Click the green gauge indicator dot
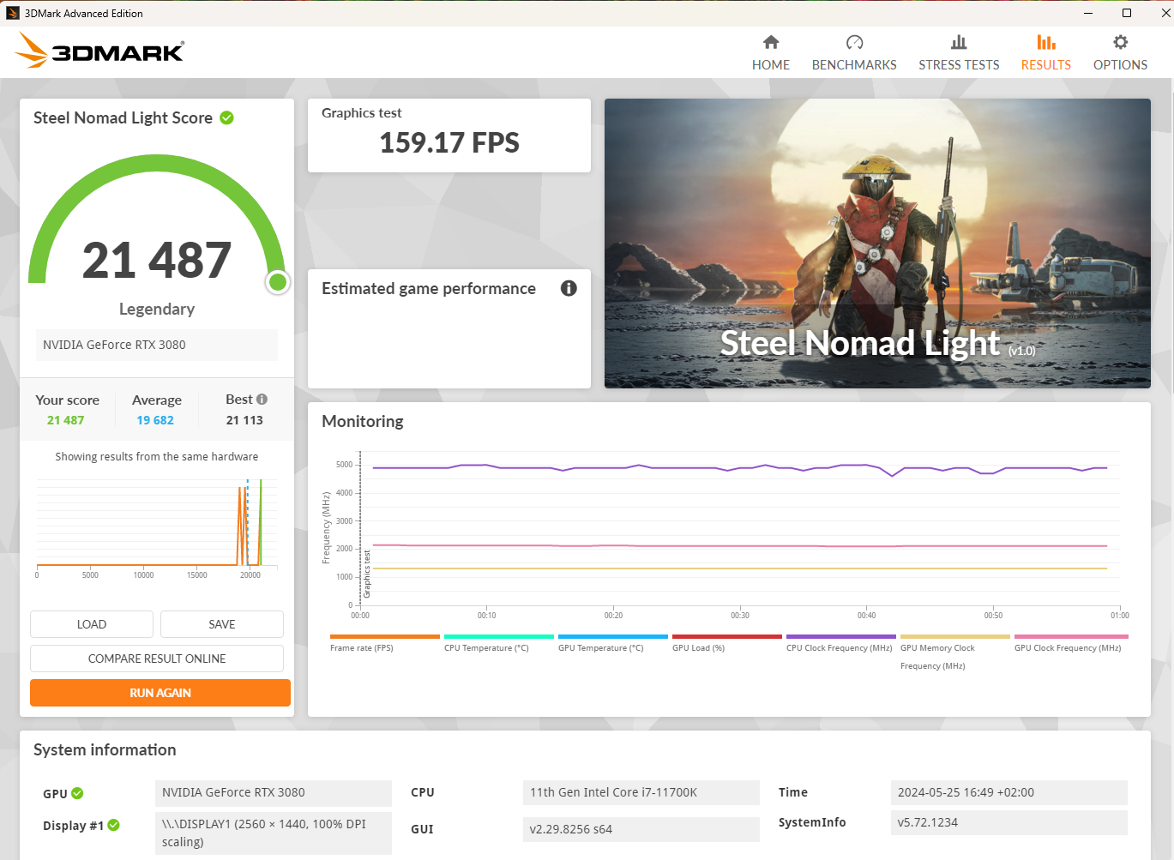Image resolution: width=1174 pixels, height=860 pixels. pos(278,281)
